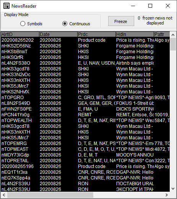Viewport: 177px width, 199px height.
Task: Maximize the NewsReader window
Action: point(150,6)
